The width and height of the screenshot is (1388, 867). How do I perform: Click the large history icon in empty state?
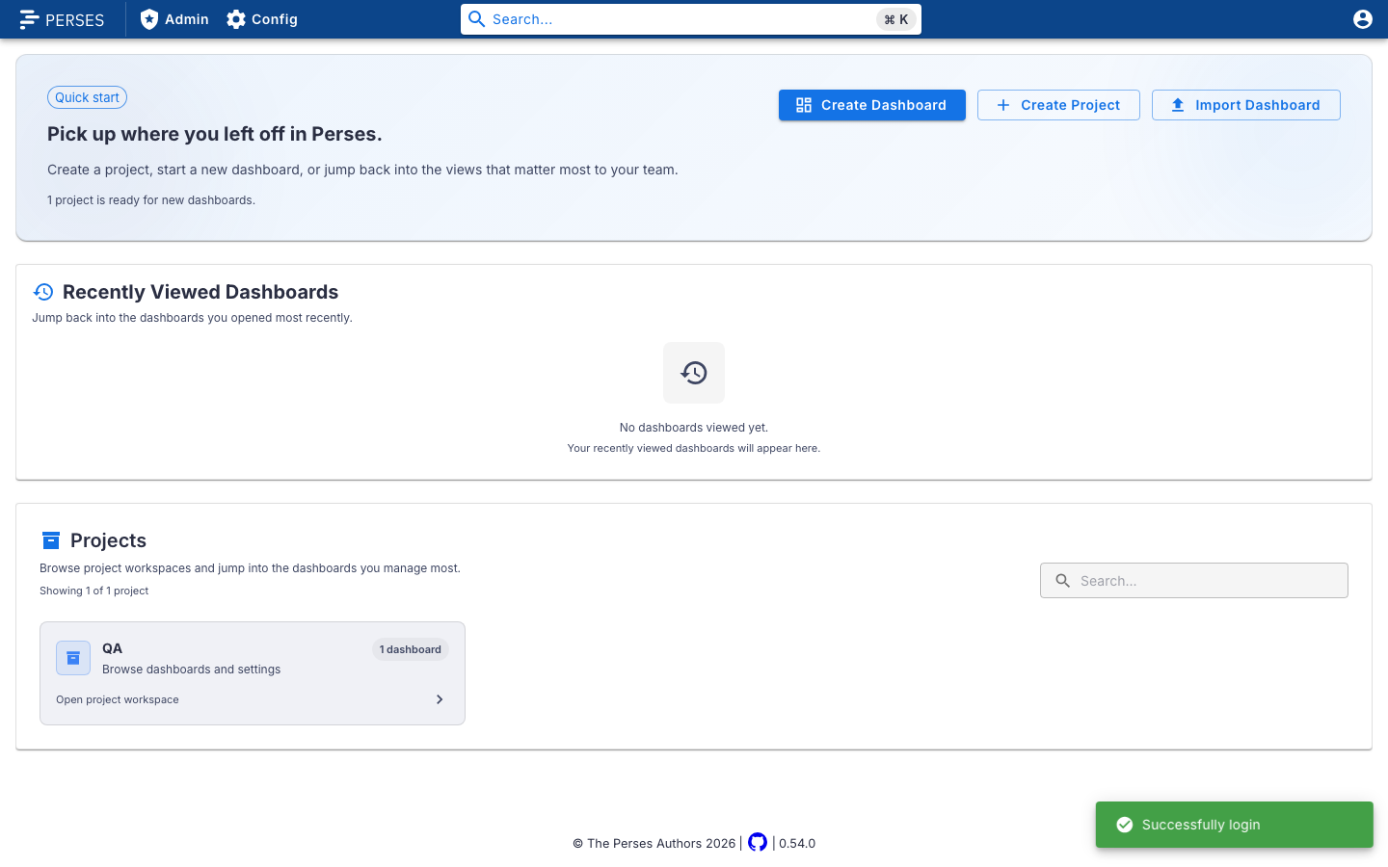click(x=694, y=373)
